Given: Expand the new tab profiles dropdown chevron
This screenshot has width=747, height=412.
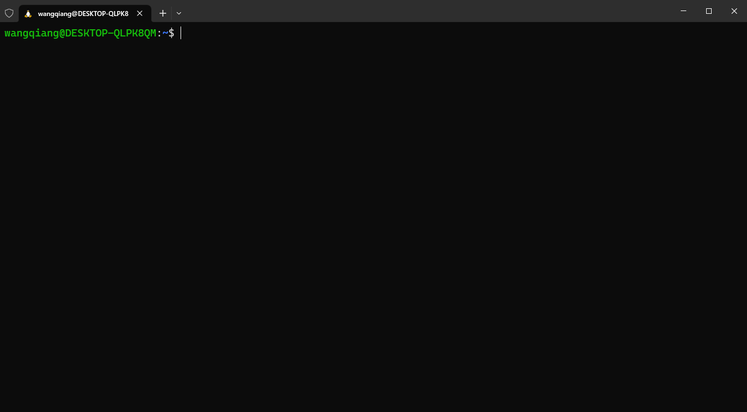Looking at the screenshot, I should coord(179,13).
